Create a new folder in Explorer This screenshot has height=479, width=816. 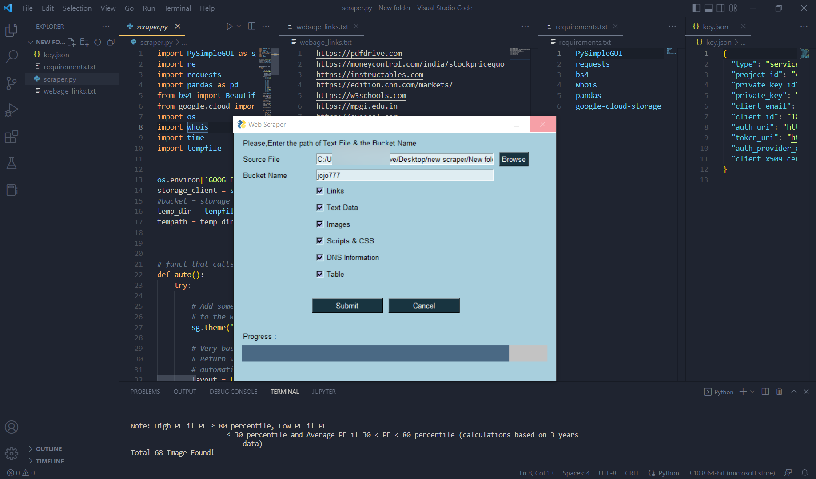[84, 42]
